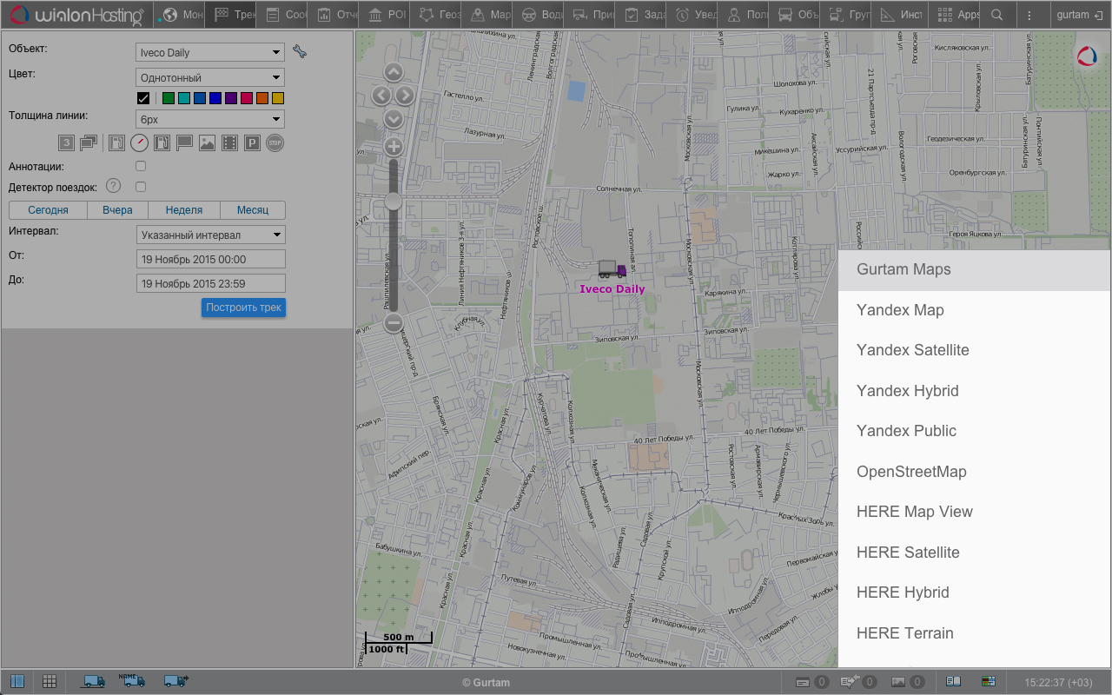Image resolution: width=1112 pixels, height=695 pixels.
Task: Click До date field 19 Ноябрь 23:59
Action: 210,283
